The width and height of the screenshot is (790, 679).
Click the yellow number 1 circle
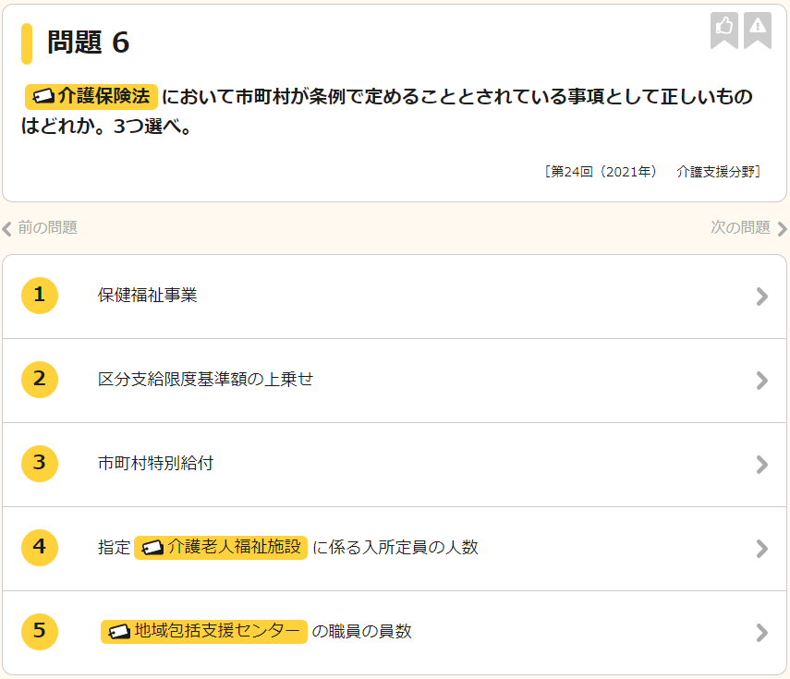click(39, 296)
